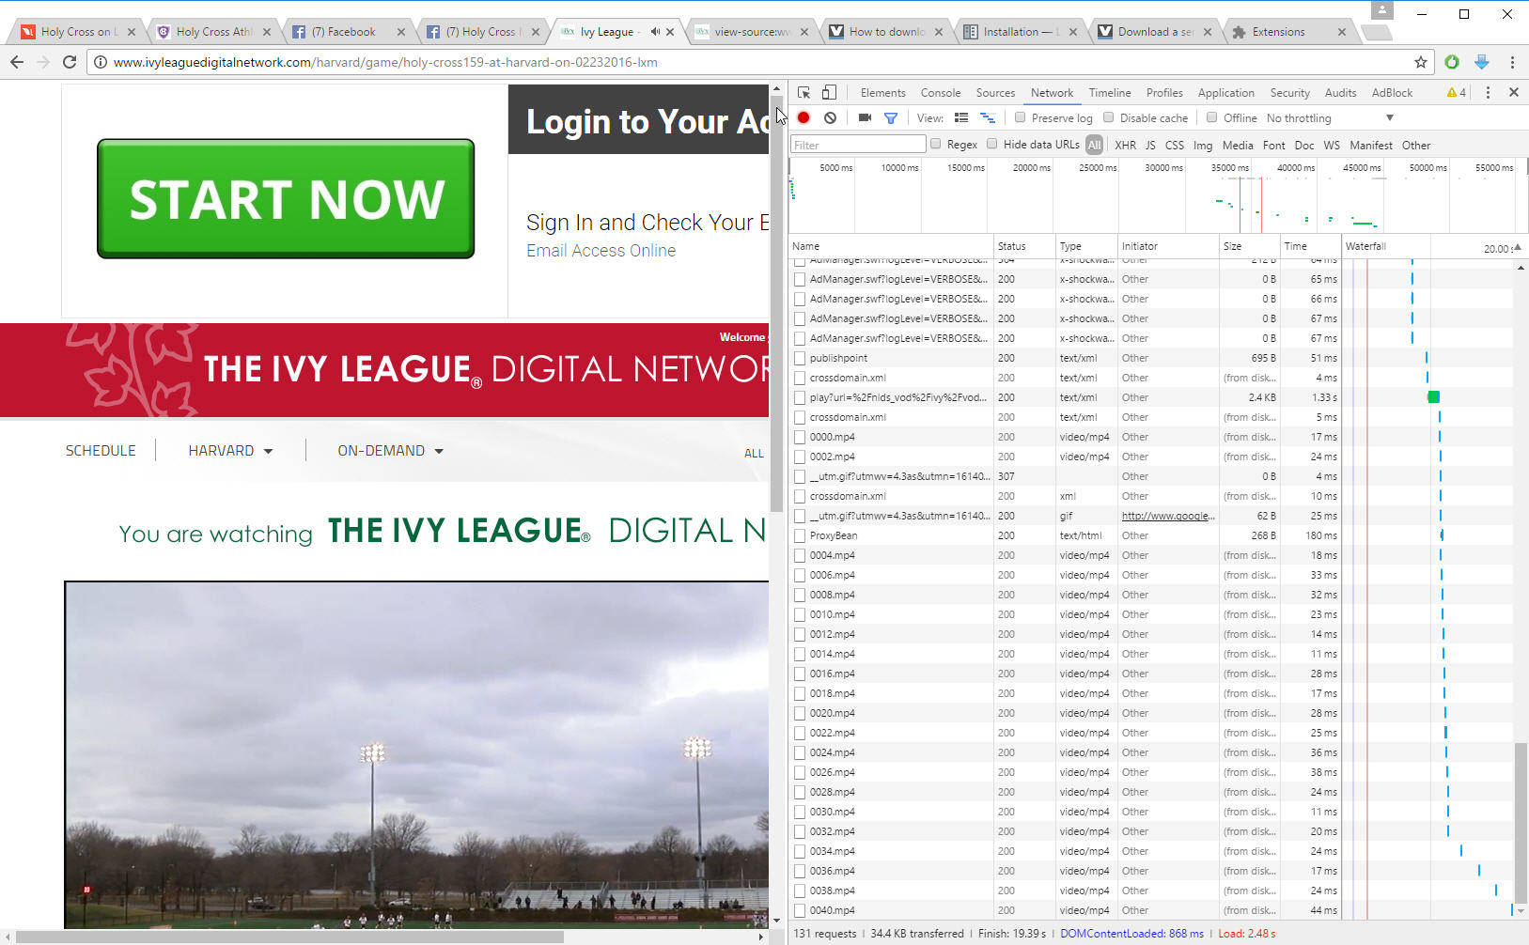Open DevTools customize three-dot menu
Screen dimensions: 1529x945
1488,92
